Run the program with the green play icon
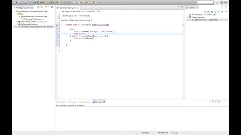Viewport: 241px width, 135px height. point(38,3)
